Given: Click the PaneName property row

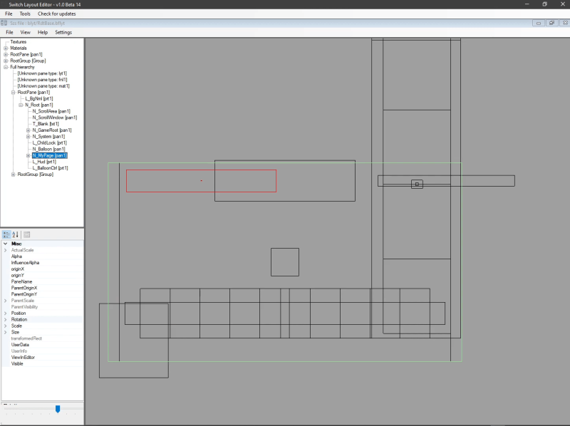Looking at the screenshot, I should coord(43,281).
